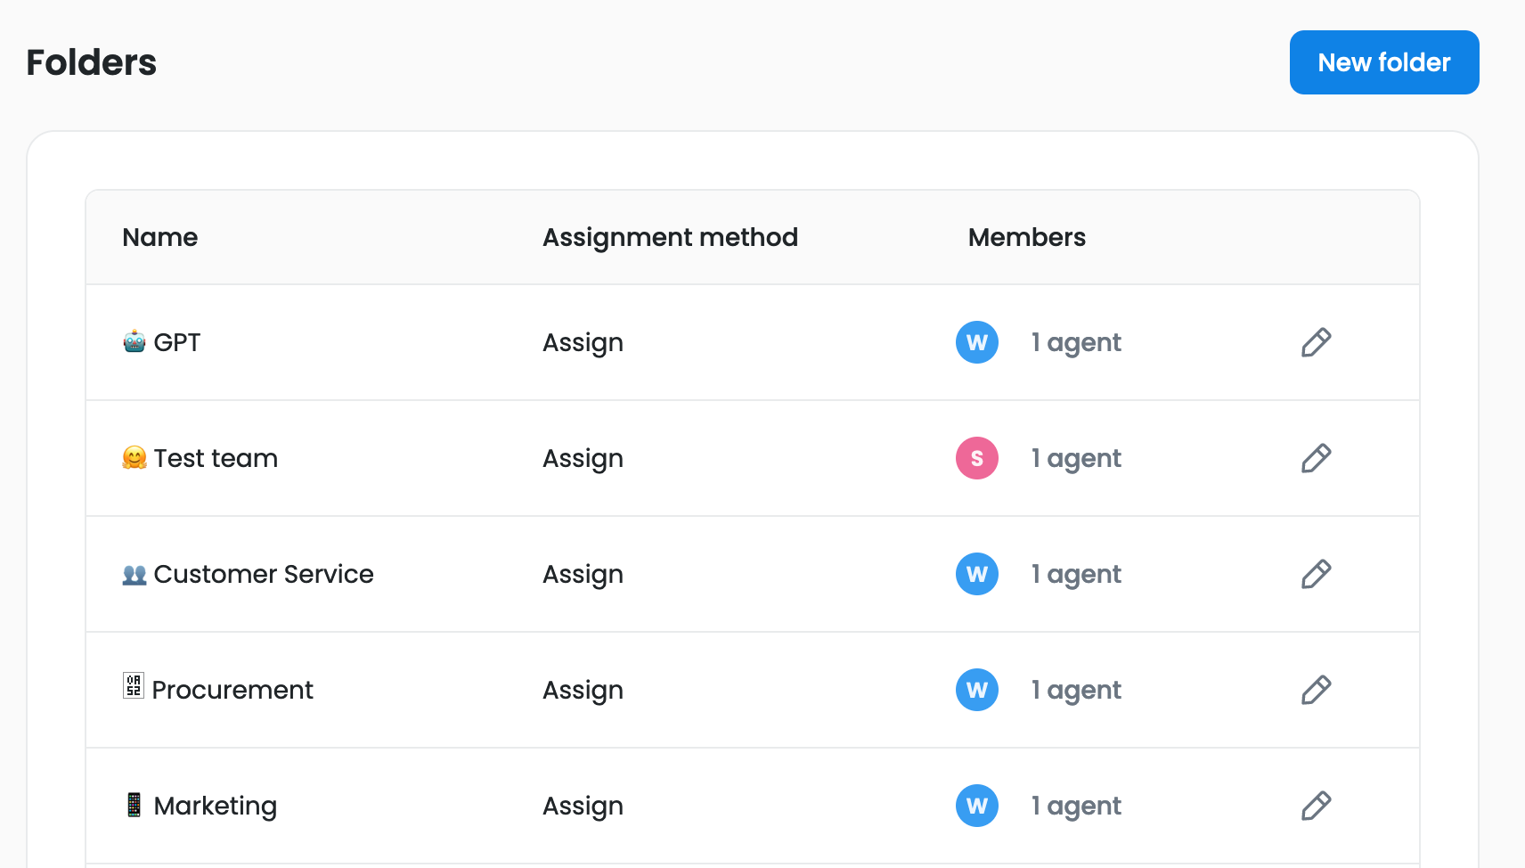1525x868 pixels.
Task: Click the hugging face emoji beside Test team
Action: 135,457
